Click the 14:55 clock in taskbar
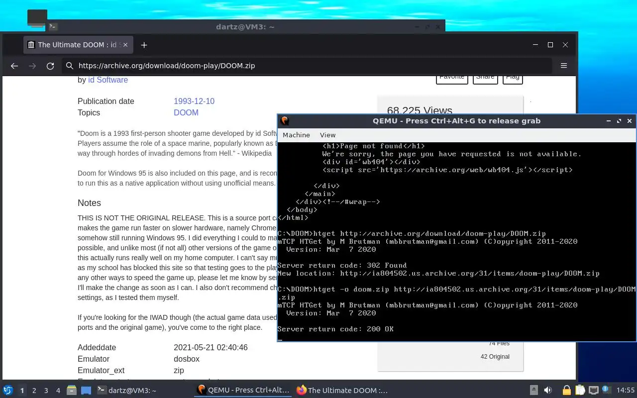The width and height of the screenshot is (637, 398). (x=626, y=391)
